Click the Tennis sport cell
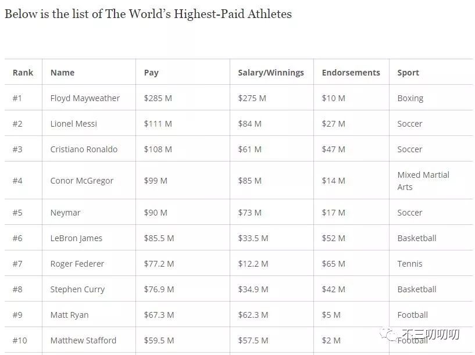Image resolution: width=475 pixels, height=355 pixels. [410, 264]
